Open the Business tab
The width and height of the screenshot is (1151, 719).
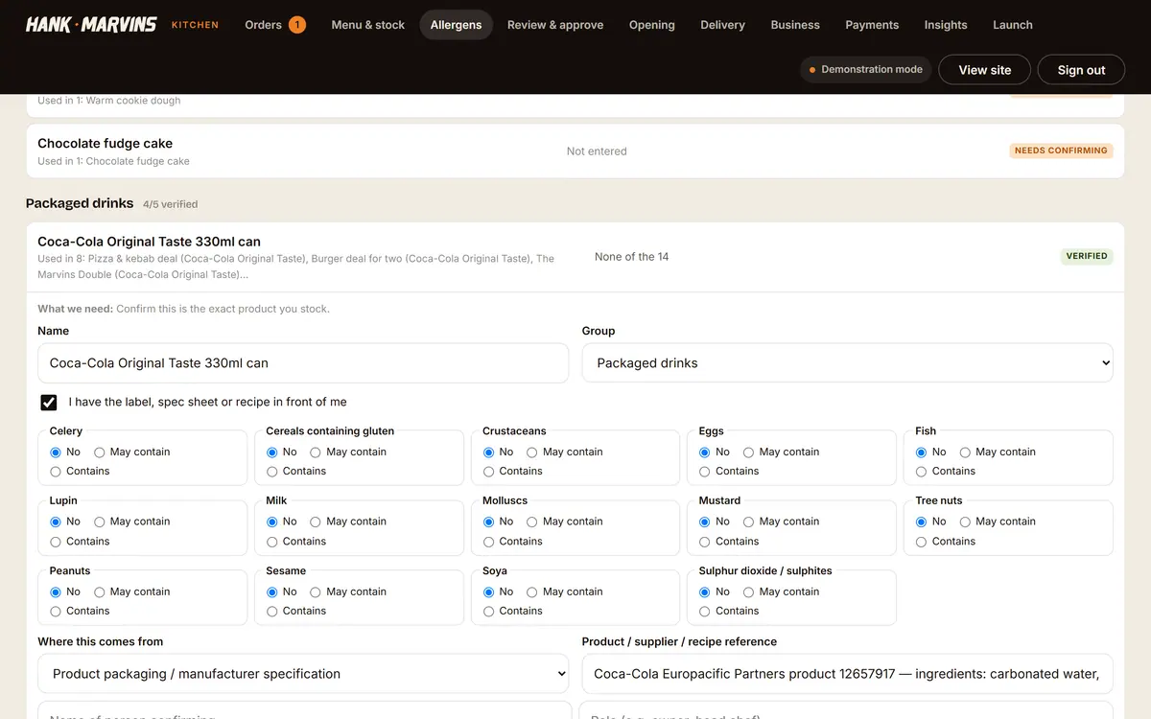click(795, 25)
